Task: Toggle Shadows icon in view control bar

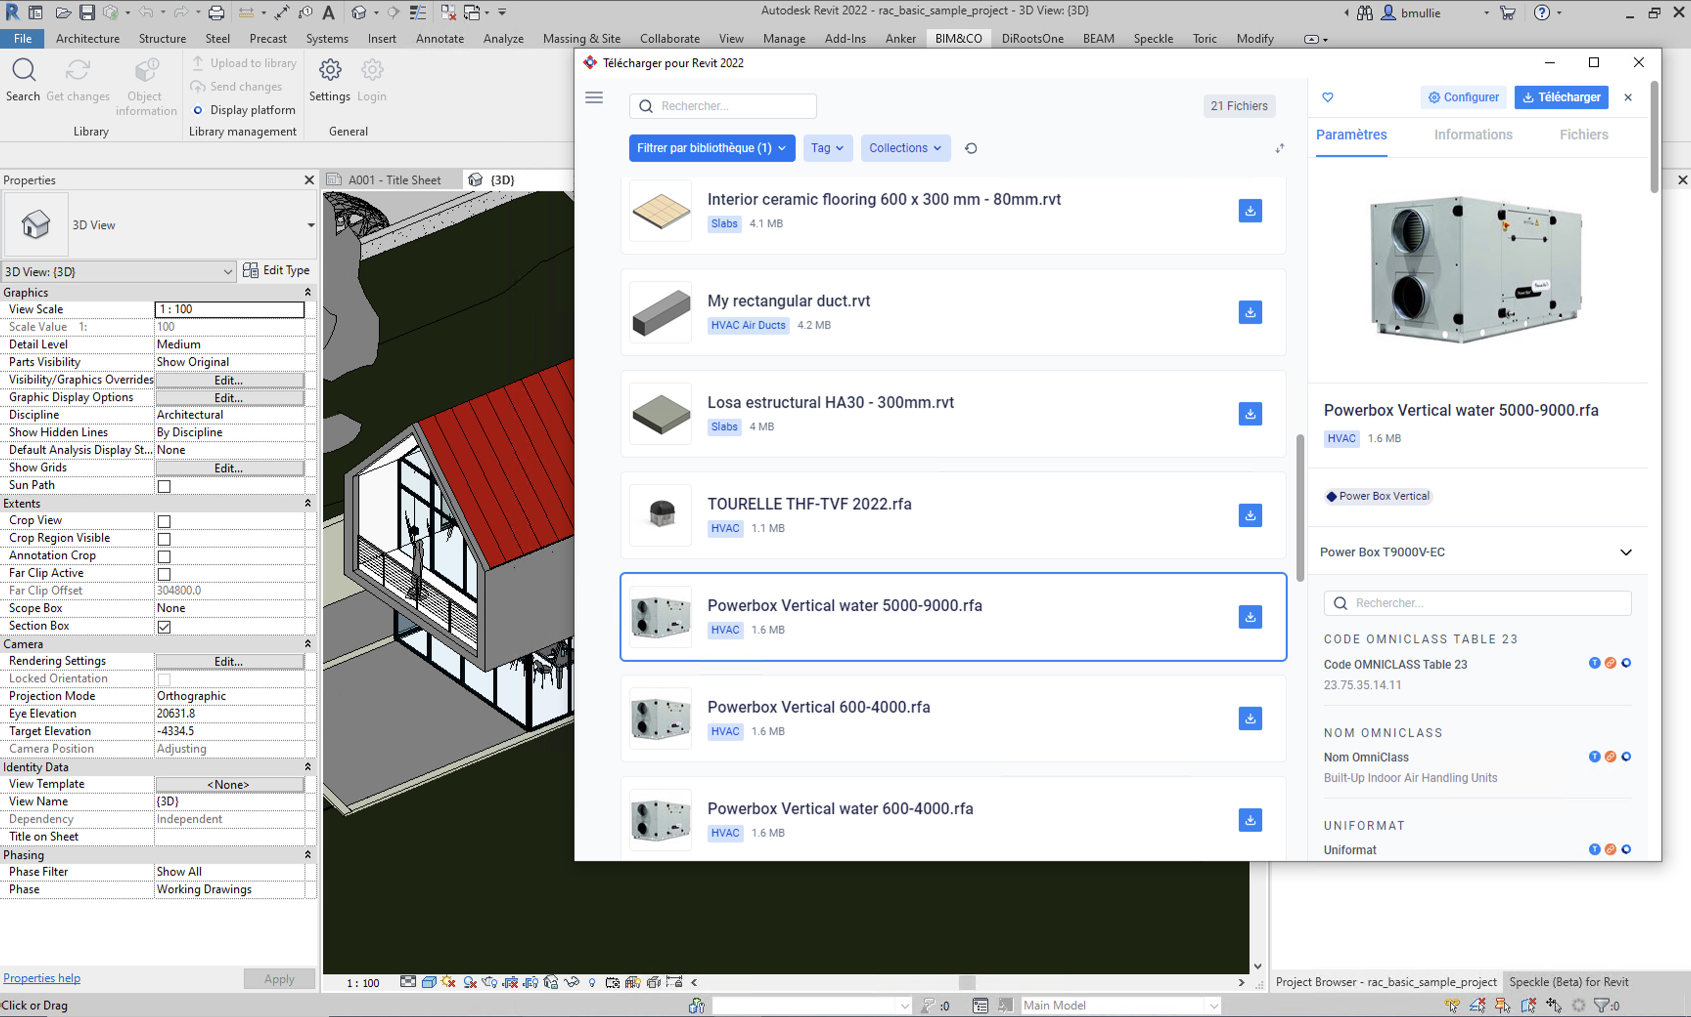Action: click(x=470, y=982)
